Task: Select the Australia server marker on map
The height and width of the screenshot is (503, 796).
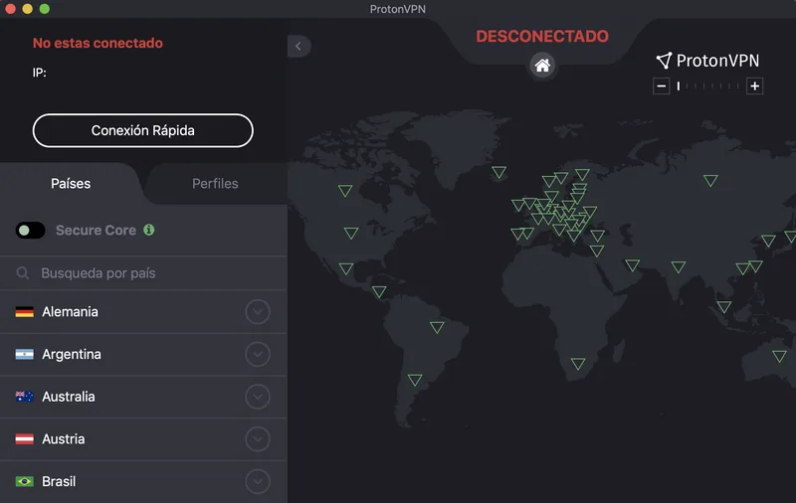Action: (779, 356)
